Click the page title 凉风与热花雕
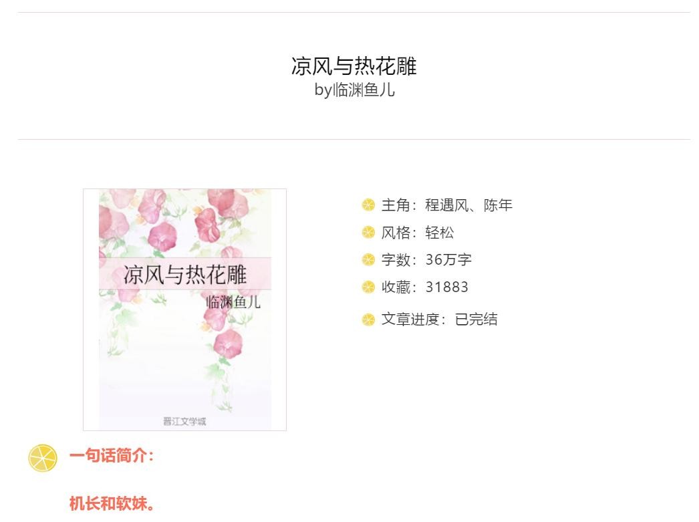This screenshot has height=522, width=699. (x=354, y=66)
